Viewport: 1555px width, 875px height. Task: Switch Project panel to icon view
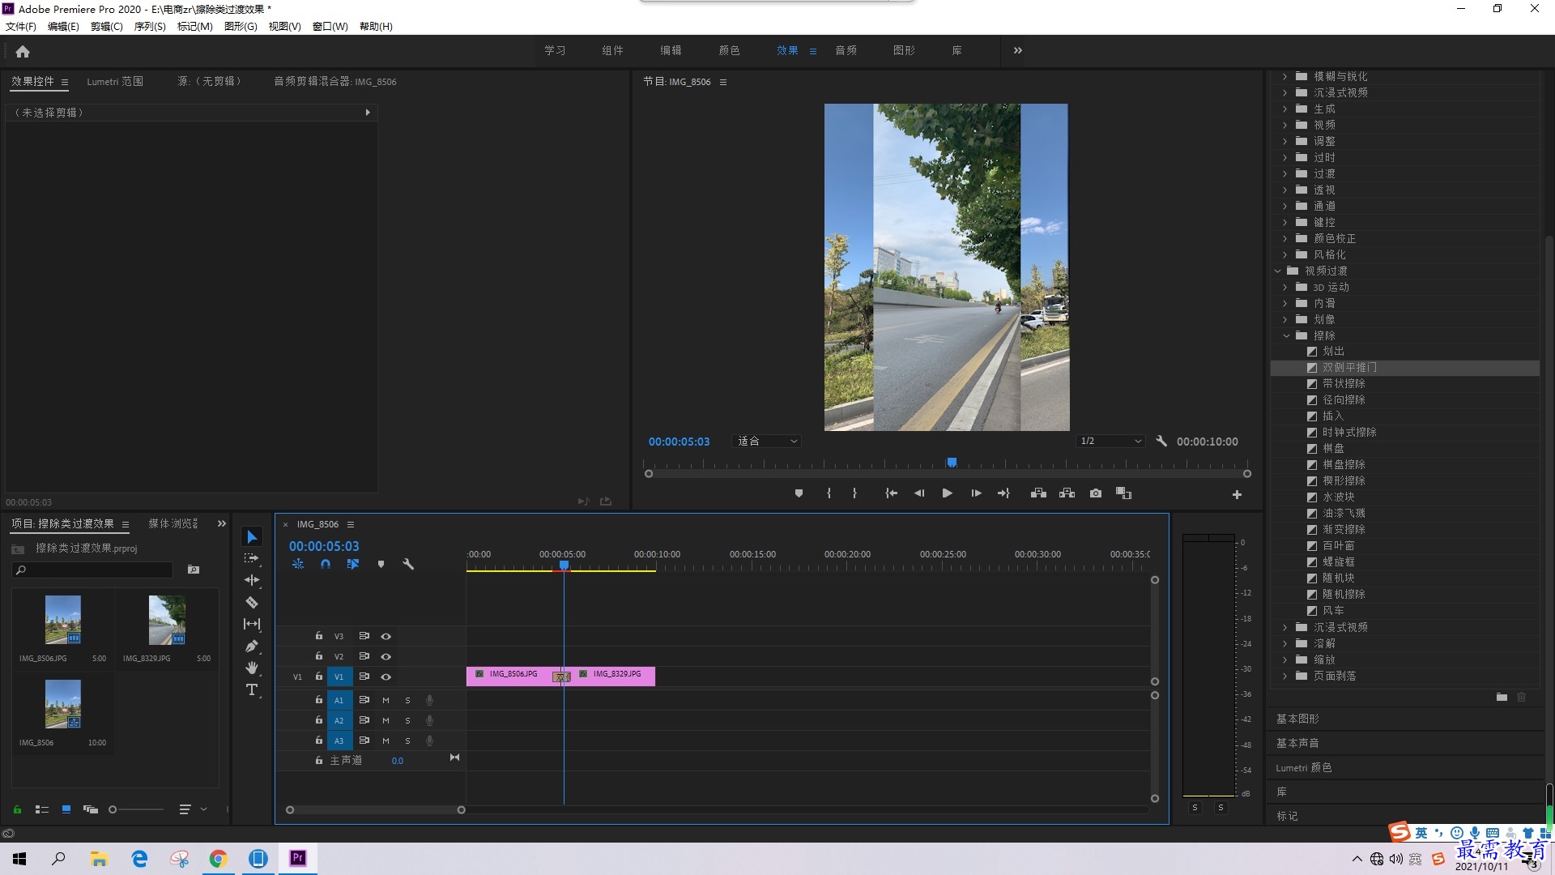66,809
